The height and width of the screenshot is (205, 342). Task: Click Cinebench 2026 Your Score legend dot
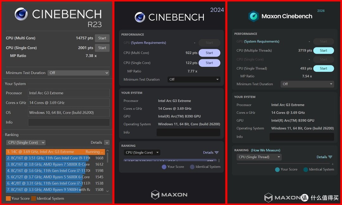[277, 170]
